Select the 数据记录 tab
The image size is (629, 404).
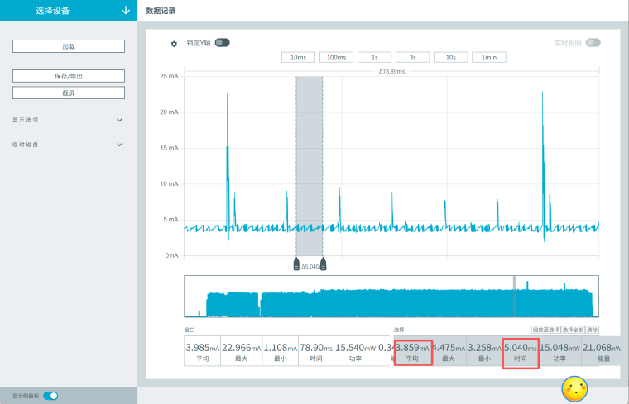click(161, 11)
